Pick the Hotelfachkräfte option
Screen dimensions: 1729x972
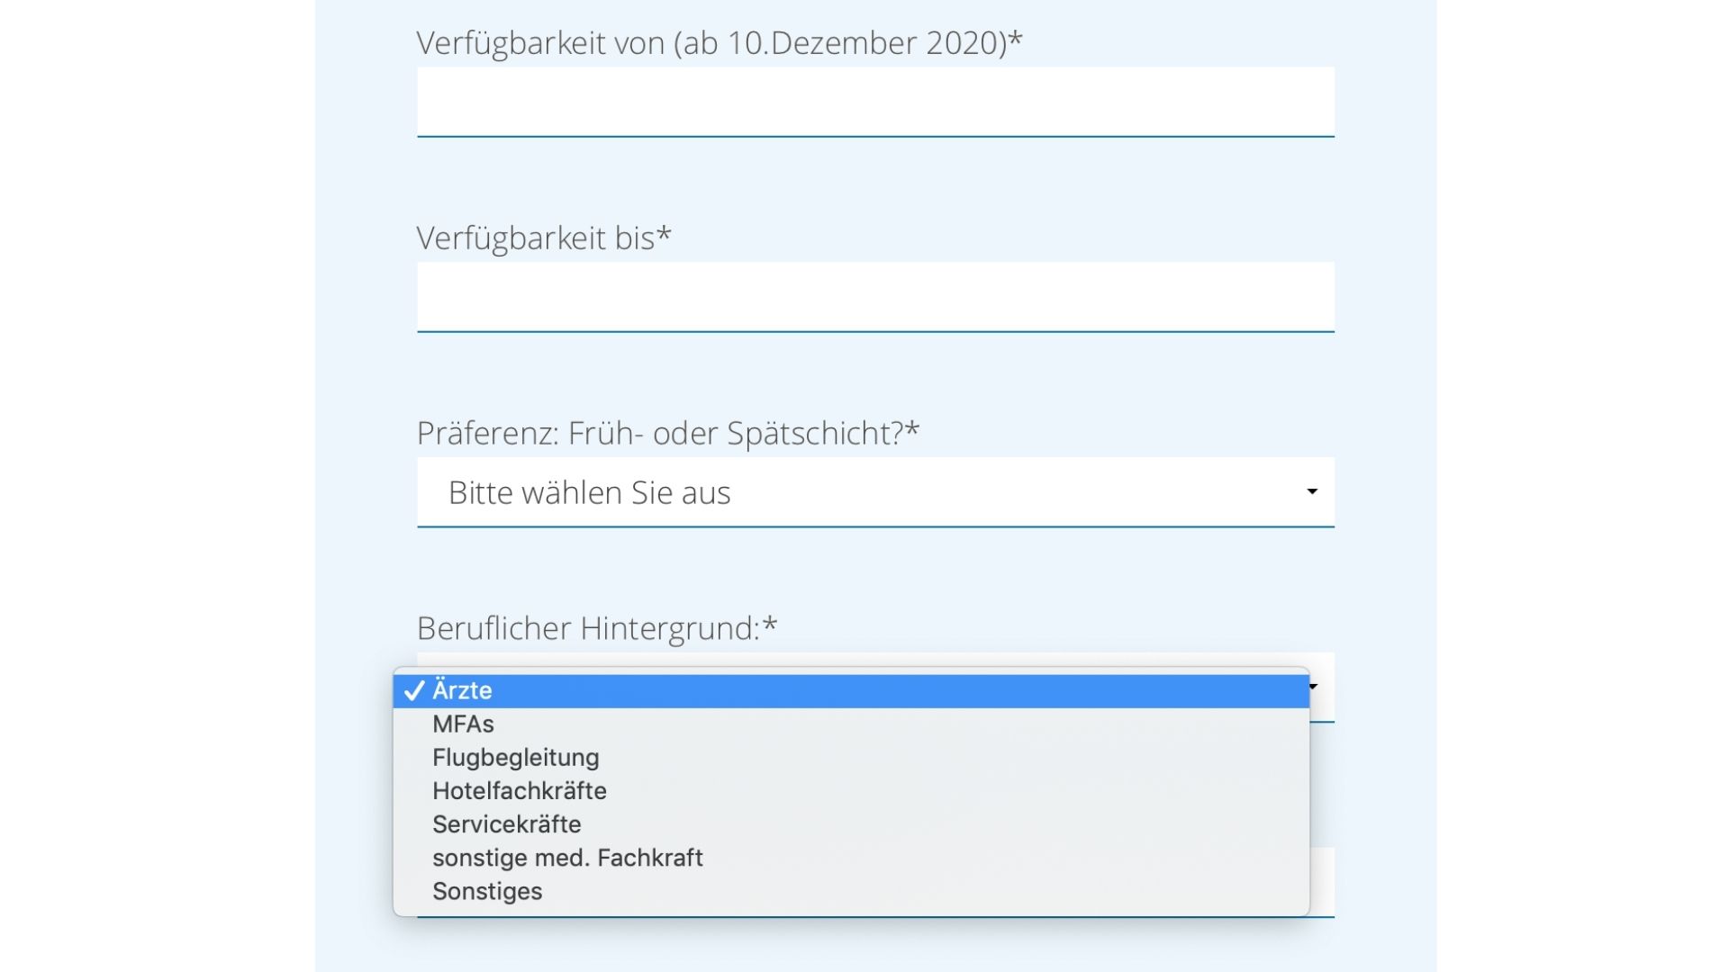[520, 791]
